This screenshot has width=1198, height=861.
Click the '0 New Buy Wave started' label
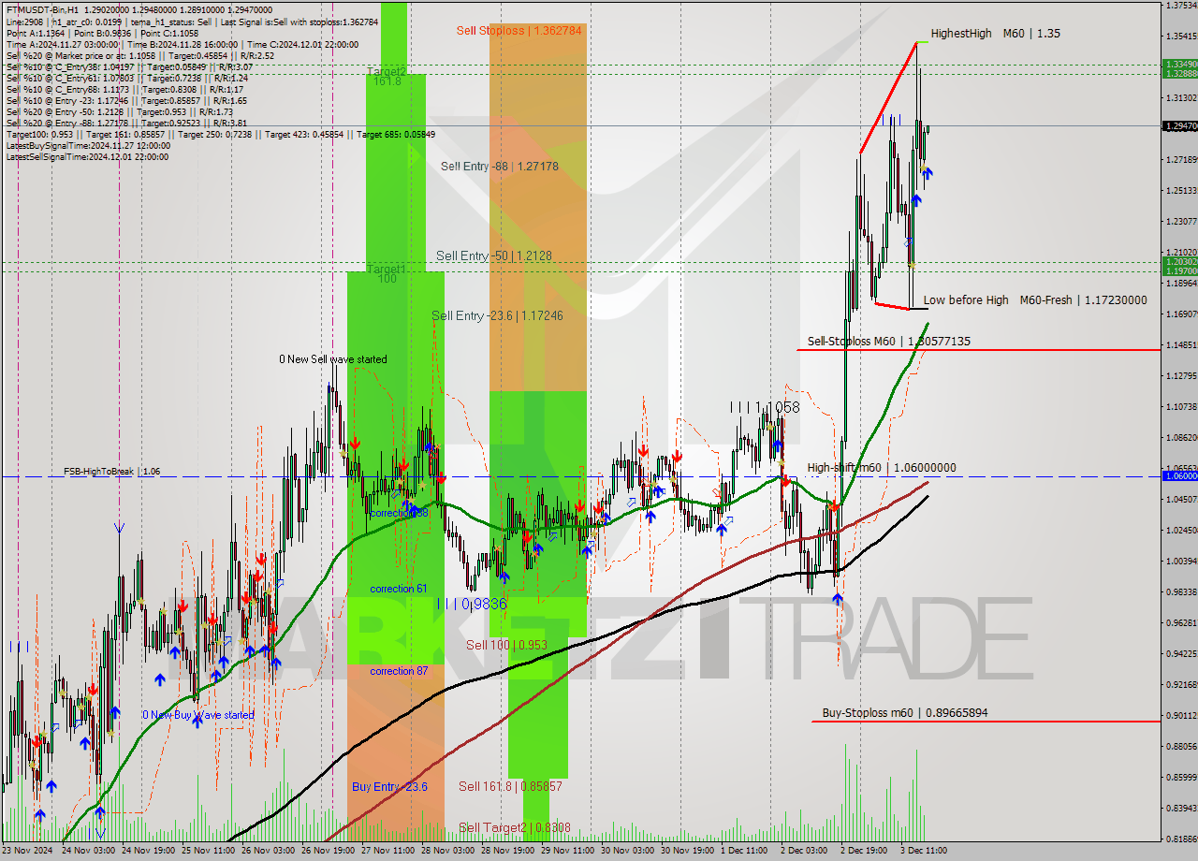(198, 715)
